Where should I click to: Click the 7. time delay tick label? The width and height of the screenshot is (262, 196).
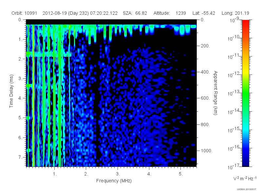point(20,157)
